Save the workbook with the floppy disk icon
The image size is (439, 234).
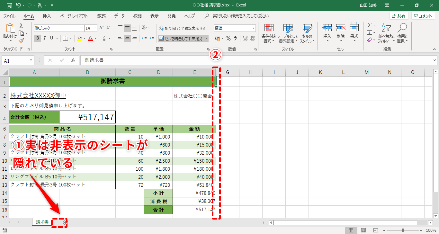click(9, 5)
